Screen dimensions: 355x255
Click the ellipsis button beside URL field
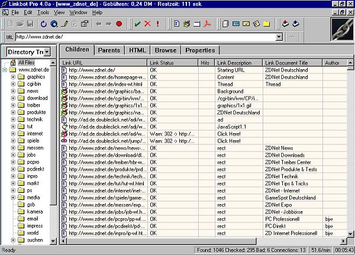click(292, 37)
